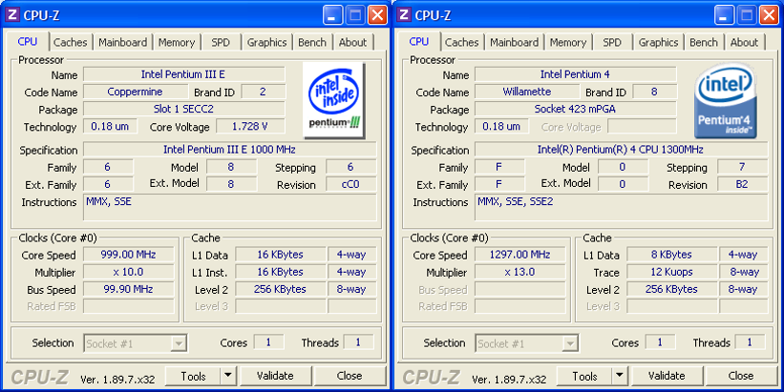This screenshot has height=392, width=784.
Task: Click the Name field showing Intel Pentium 4
Action: click(576, 74)
